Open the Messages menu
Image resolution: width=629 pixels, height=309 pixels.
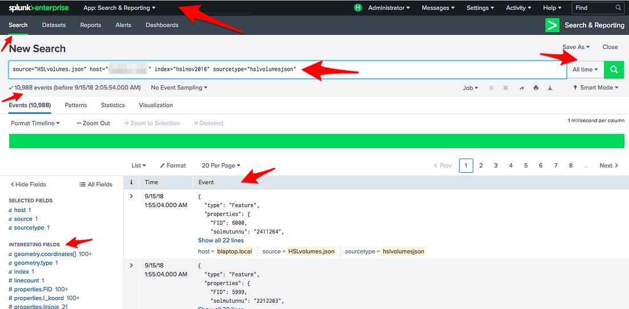pos(438,7)
